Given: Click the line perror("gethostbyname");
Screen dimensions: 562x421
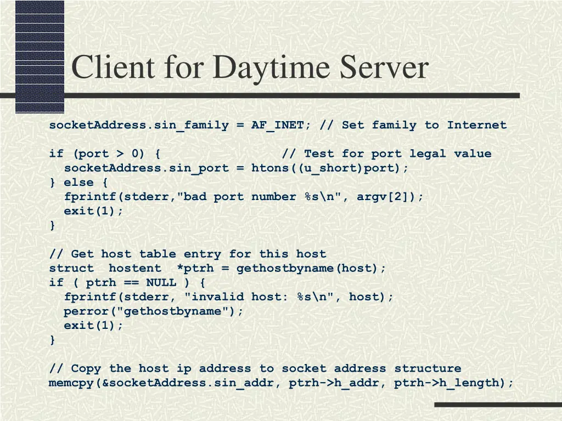Looking at the screenshot, I should click(154, 311).
